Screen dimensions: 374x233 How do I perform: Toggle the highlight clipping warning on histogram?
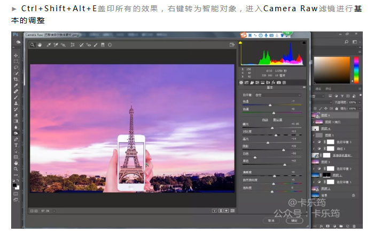[304, 43]
